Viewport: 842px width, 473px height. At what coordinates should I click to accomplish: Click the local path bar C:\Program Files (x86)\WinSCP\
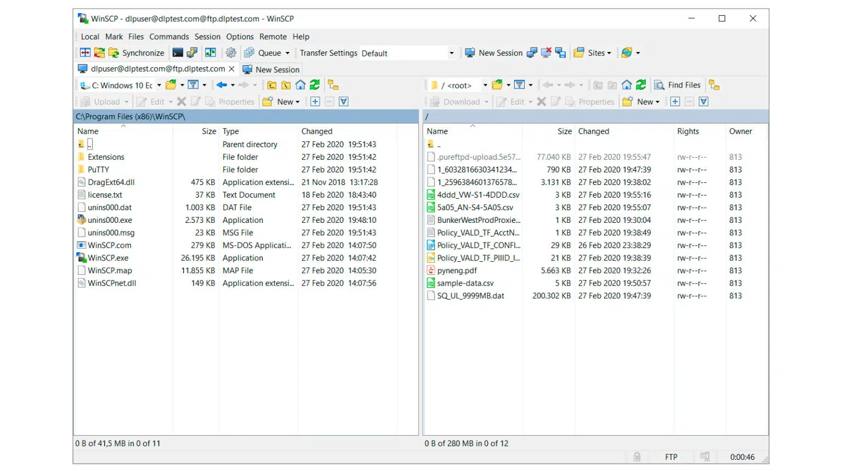pyautogui.click(x=246, y=117)
